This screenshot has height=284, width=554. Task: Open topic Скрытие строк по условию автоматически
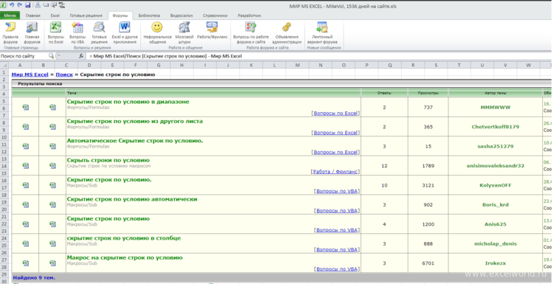(x=131, y=199)
